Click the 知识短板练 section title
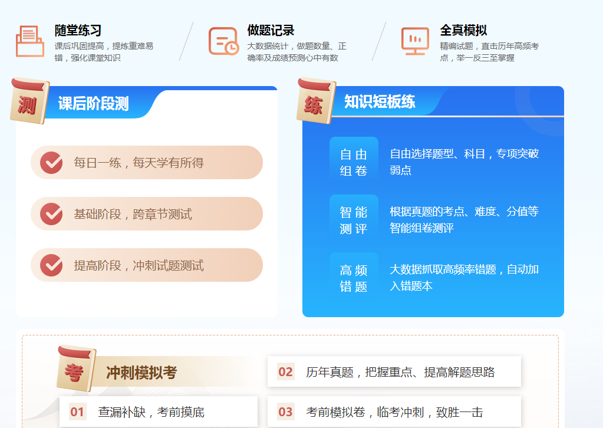 point(380,101)
